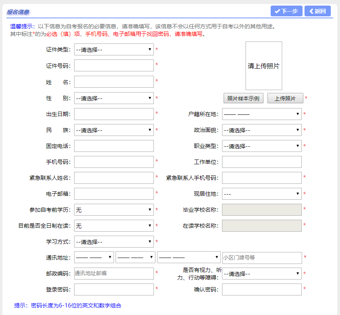Click the 证件号码 ID number input field
The height and width of the screenshot is (315, 340).
[114, 65]
